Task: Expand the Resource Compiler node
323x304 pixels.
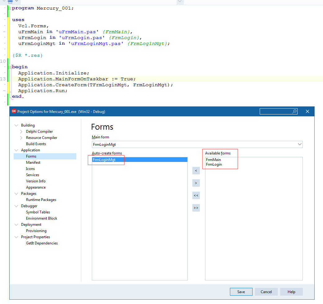Action: pos(21,138)
